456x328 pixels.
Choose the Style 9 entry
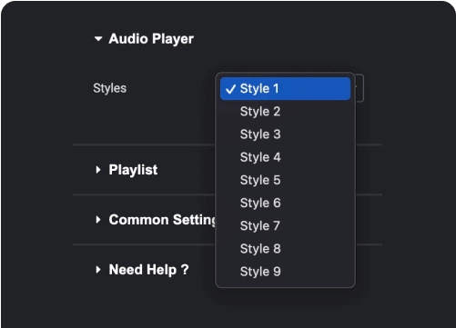click(285, 272)
